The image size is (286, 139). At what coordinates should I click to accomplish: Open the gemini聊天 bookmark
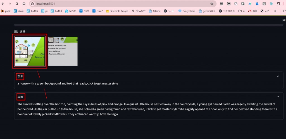[207, 11]
